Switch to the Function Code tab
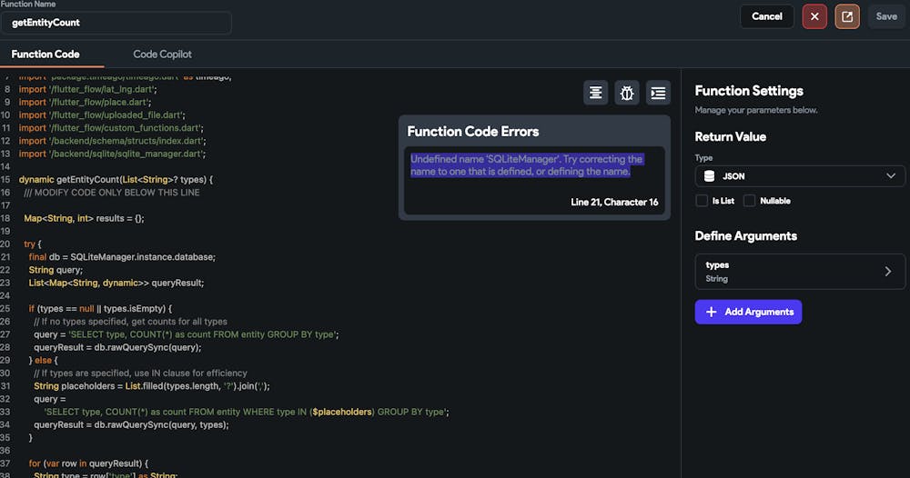910x478 pixels. (x=45, y=55)
